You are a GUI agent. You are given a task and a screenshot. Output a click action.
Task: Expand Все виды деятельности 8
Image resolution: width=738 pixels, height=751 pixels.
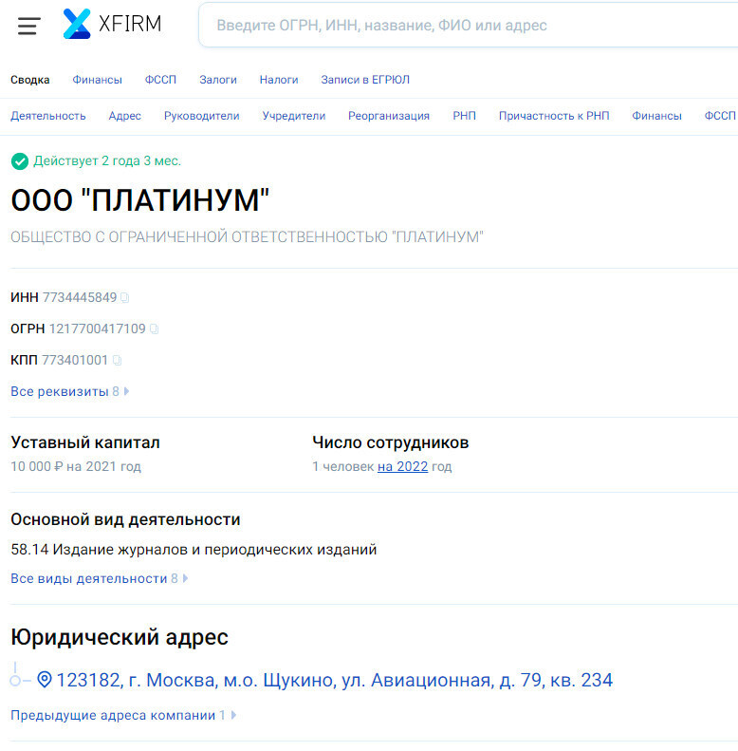(x=99, y=578)
